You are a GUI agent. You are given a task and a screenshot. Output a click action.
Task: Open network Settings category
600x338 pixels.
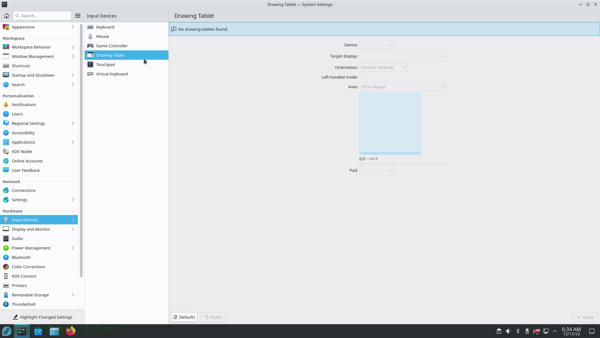39,200
